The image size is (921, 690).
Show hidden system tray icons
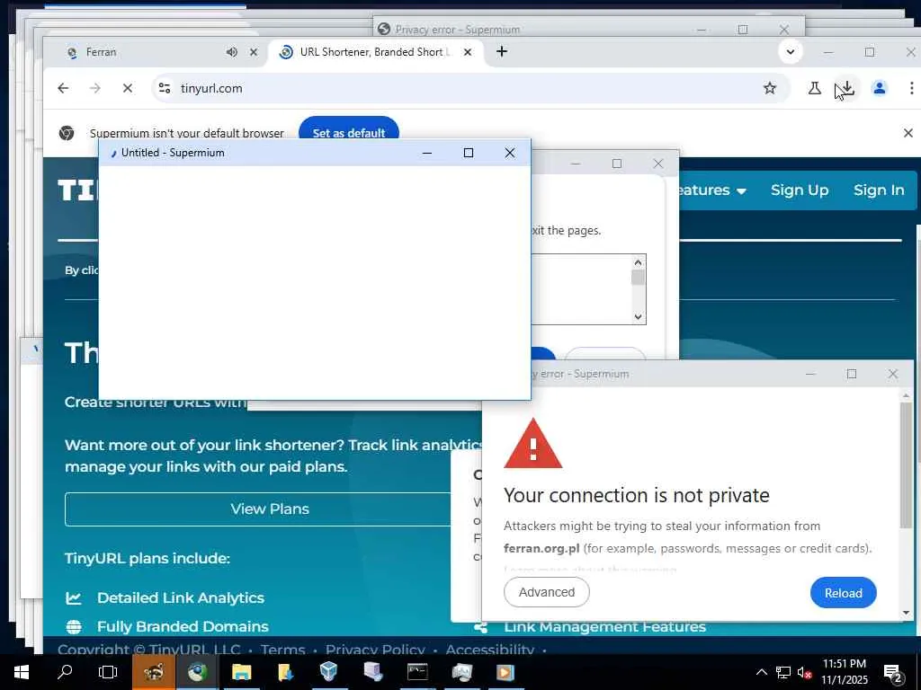tap(761, 672)
